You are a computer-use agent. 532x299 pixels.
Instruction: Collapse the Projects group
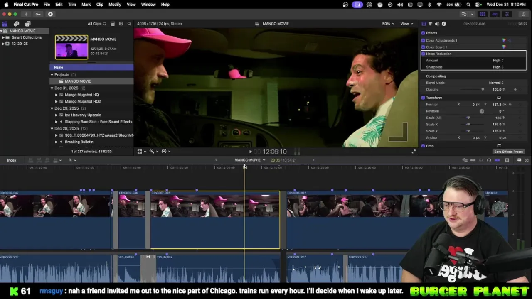pos(52,75)
